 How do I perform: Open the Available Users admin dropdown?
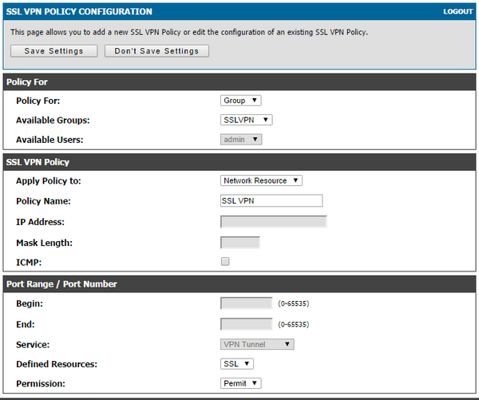(x=241, y=140)
